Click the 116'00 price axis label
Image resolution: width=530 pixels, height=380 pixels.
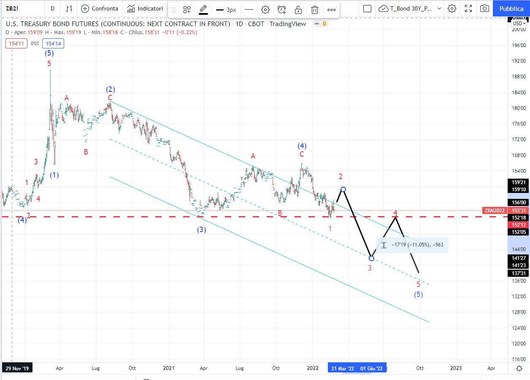point(518,359)
